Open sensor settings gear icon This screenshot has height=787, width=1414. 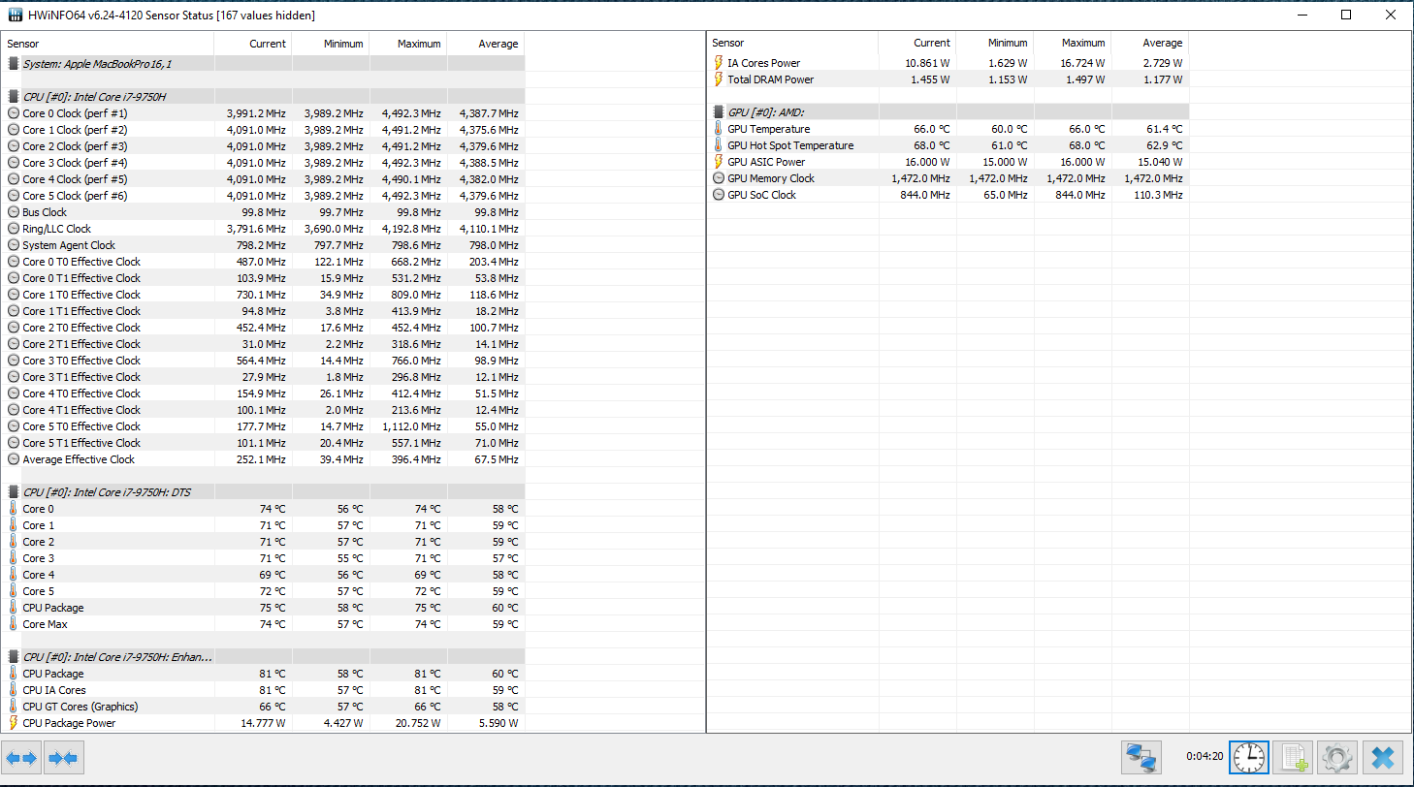click(x=1337, y=757)
